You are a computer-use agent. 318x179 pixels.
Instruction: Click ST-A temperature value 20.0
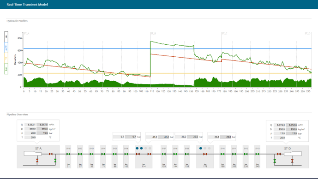click(x=30, y=137)
